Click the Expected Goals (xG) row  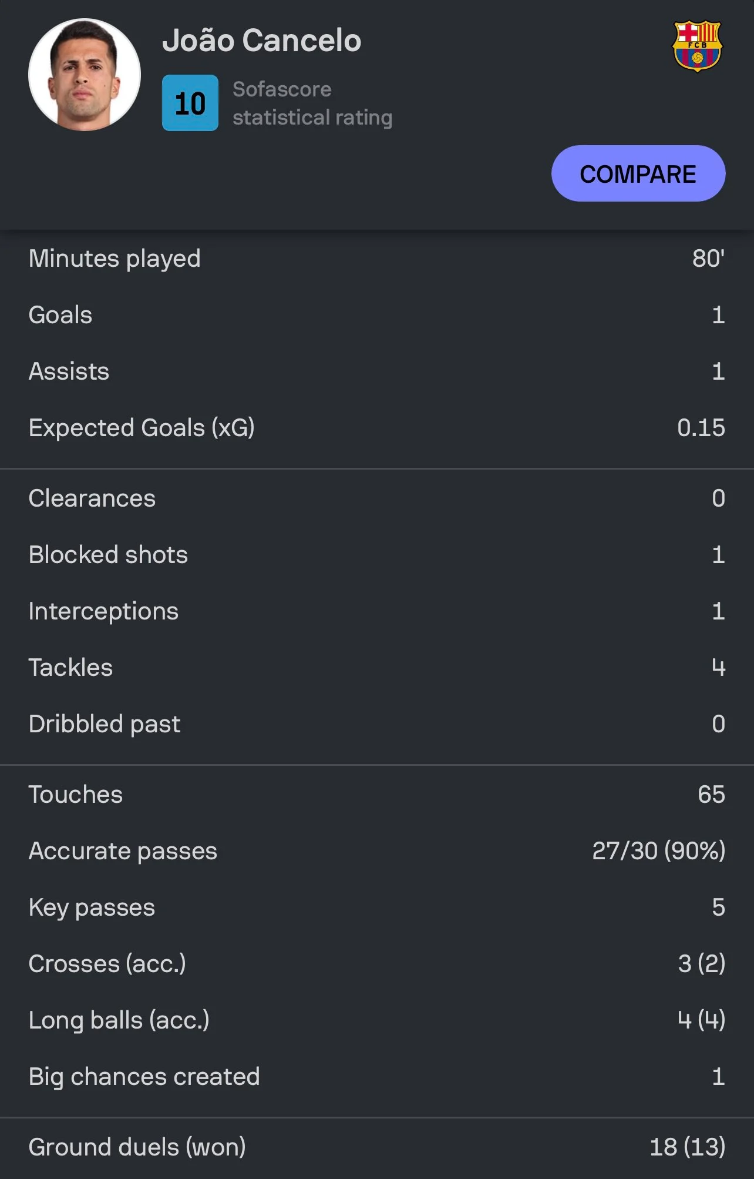pyautogui.click(x=376, y=428)
